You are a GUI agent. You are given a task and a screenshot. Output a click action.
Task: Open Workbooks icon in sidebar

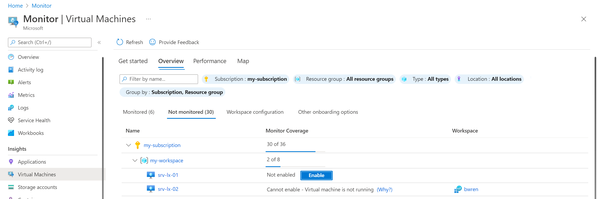11,133
